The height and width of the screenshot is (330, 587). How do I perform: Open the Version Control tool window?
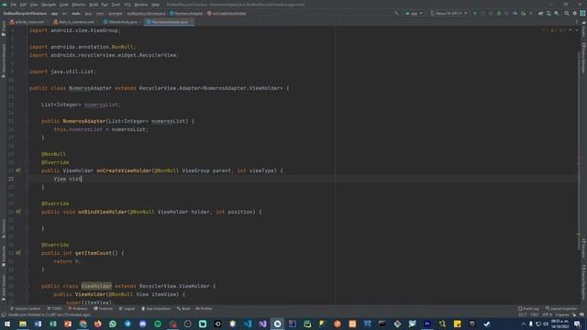coord(25,309)
